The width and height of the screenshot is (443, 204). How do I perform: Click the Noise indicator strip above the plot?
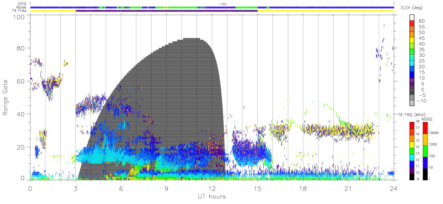coord(212,7)
